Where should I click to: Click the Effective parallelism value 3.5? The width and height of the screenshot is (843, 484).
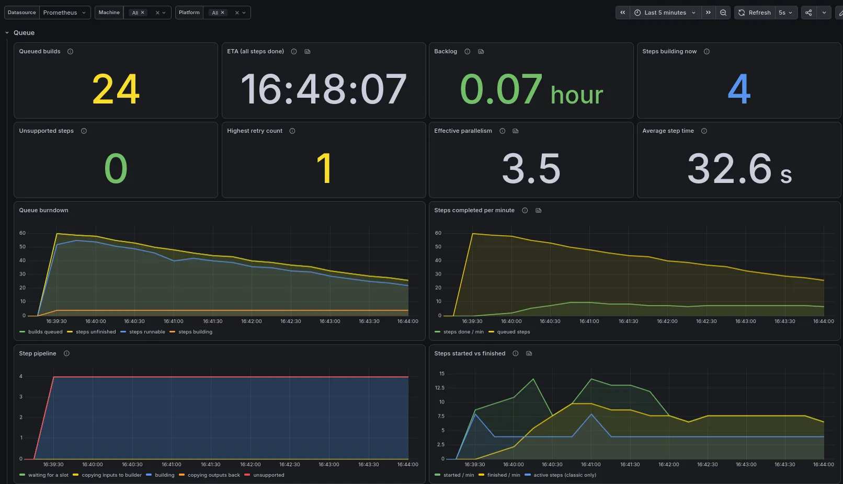[x=531, y=168]
